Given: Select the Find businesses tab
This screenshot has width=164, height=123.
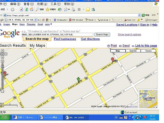Looking at the screenshot, I should coord(65,39).
